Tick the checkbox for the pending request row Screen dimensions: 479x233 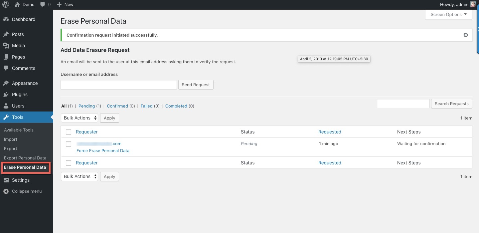pyautogui.click(x=69, y=144)
